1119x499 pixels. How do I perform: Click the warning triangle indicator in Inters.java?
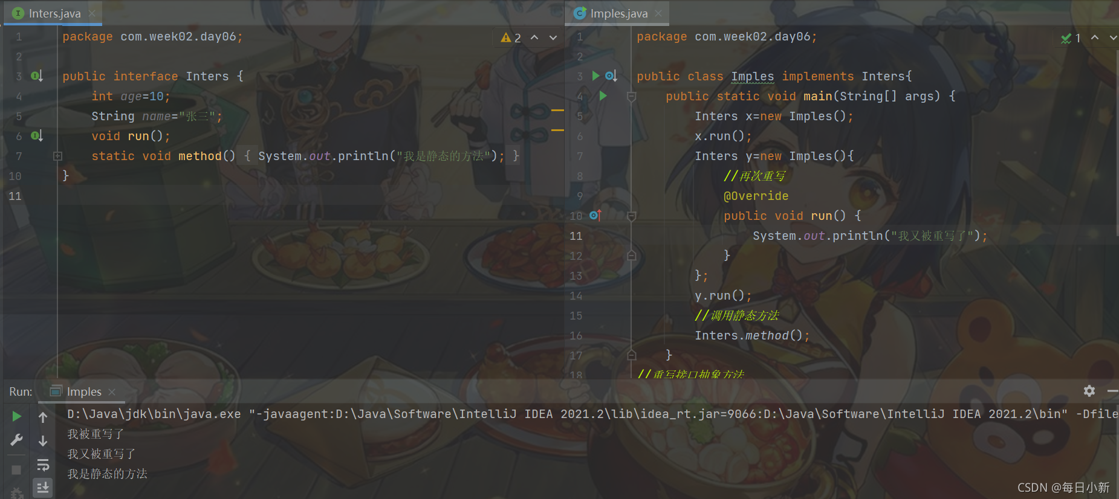[506, 37]
